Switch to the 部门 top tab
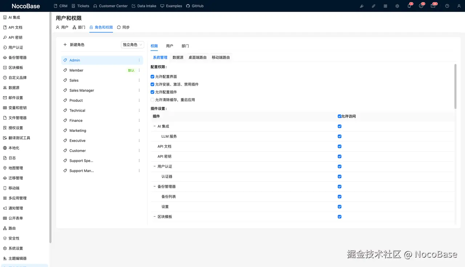The image size is (465, 267). 79,27
